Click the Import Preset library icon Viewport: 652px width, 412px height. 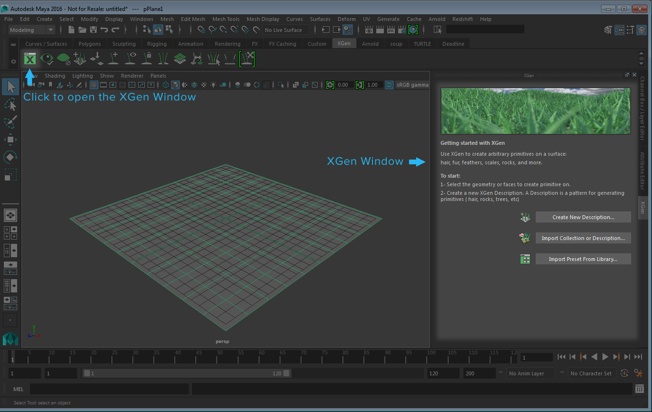coord(525,259)
